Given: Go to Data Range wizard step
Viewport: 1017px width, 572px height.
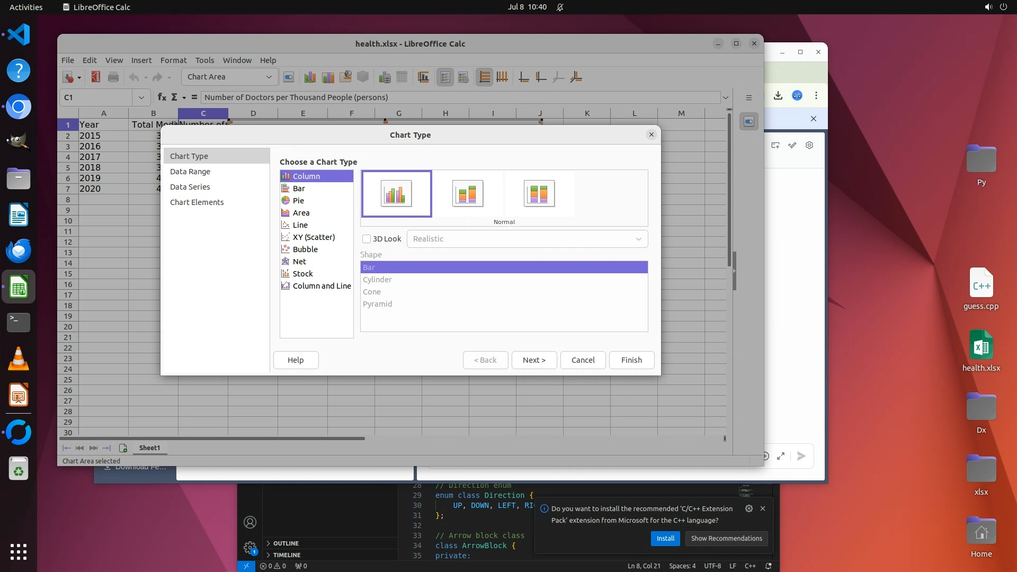Looking at the screenshot, I should point(190,172).
